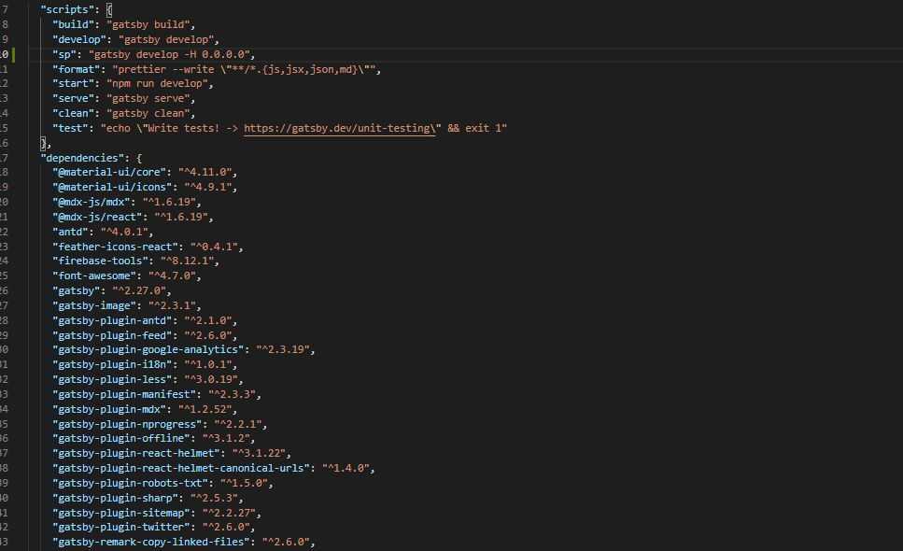Click the "^4.0.1" version value
The width and height of the screenshot is (903, 551).
[124, 232]
